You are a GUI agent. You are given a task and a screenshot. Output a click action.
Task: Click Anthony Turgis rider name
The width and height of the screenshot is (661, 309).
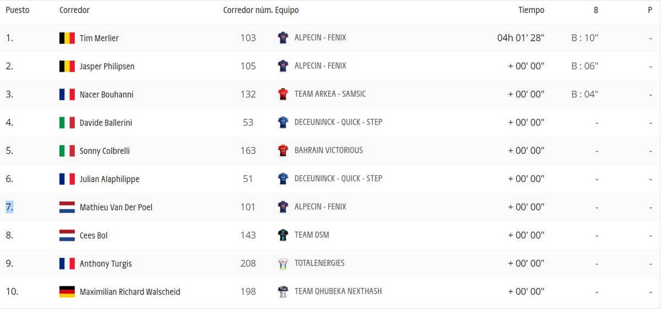coord(106,264)
